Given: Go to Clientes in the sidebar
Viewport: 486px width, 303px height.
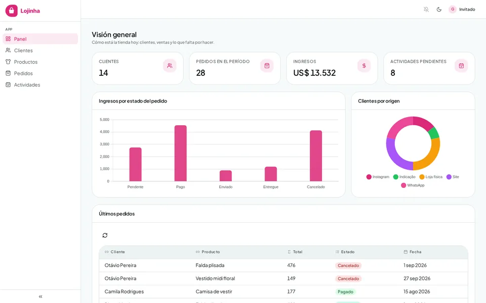Looking at the screenshot, I should point(40,50).
